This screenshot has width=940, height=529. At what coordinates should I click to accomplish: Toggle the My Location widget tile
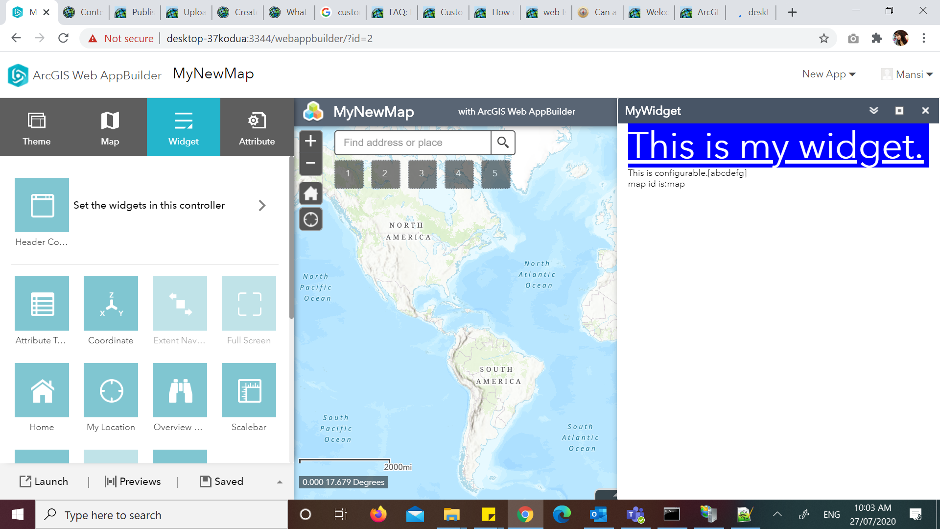111,390
